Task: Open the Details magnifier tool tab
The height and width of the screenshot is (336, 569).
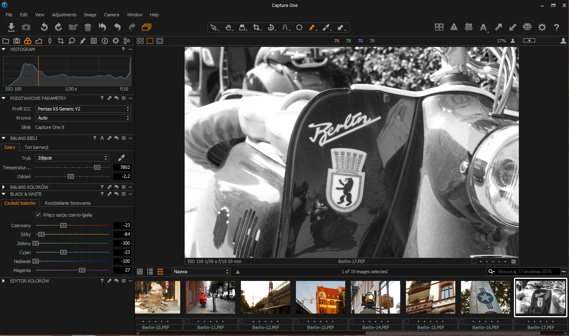Action: pyautogui.click(x=72, y=41)
